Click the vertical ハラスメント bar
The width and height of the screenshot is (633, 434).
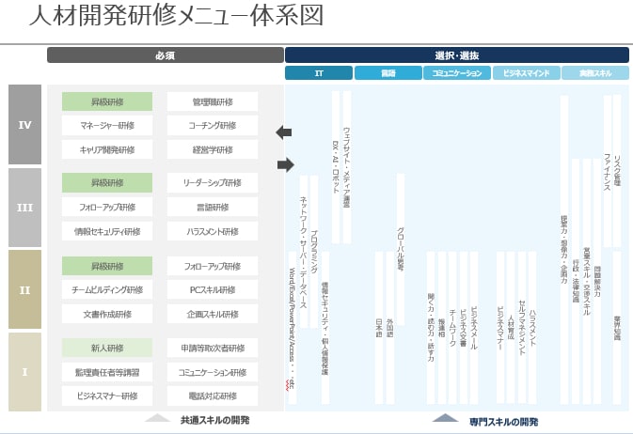532,328
